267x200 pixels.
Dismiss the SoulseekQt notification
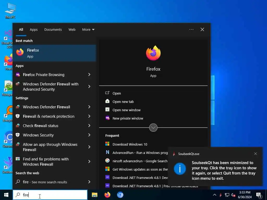pos(256,154)
